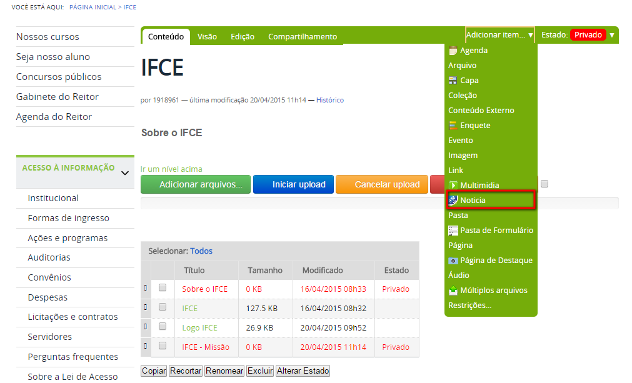The width and height of the screenshot is (632, 383).
Task: Open Perguntas frequentes sidebar item
Action: [x=73, y=357]
